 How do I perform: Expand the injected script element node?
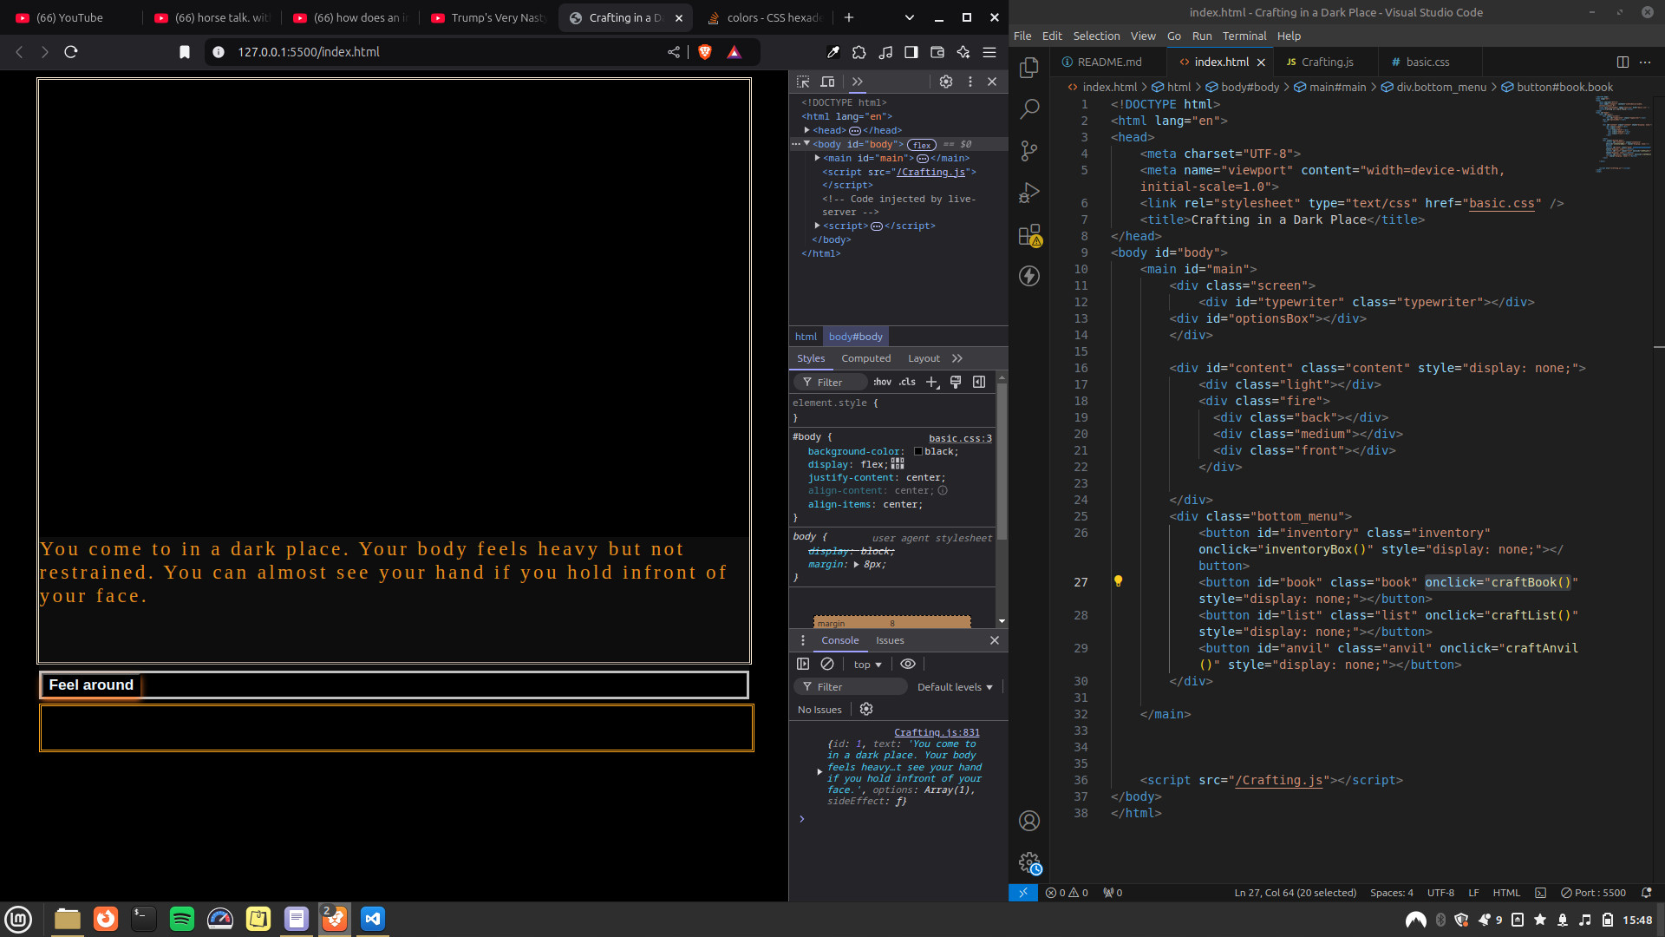pyautogui.click(x=818, y=226)
